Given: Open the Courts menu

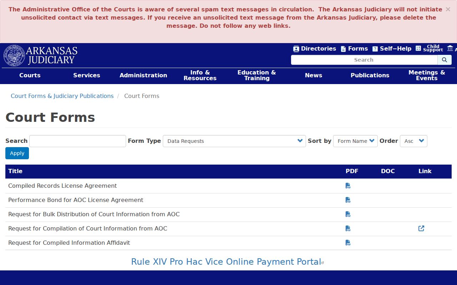Looking at the screenshot, I should 30,76.
